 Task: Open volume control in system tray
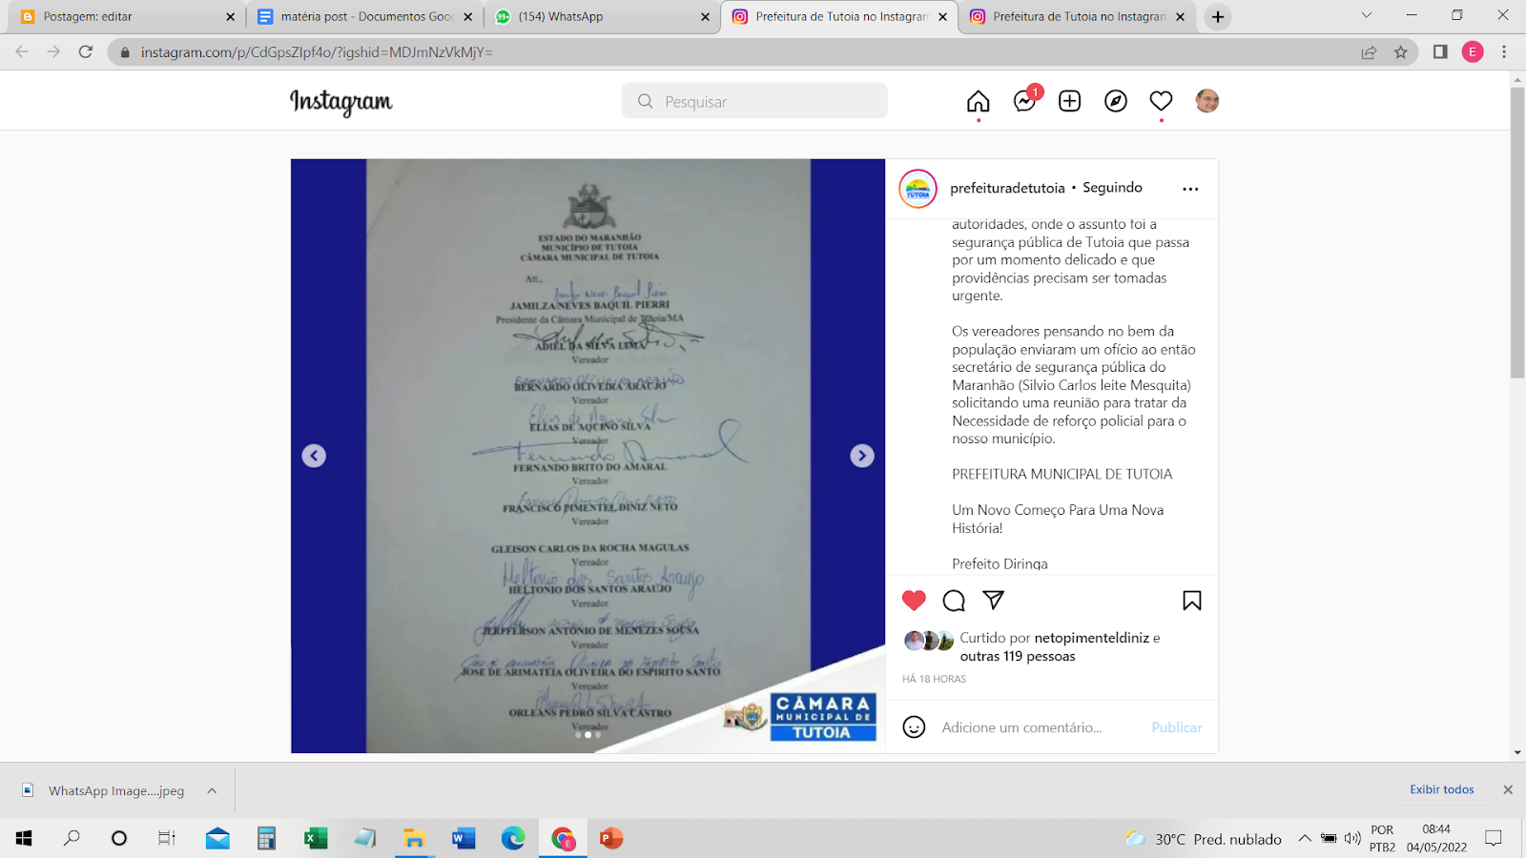1352,839
